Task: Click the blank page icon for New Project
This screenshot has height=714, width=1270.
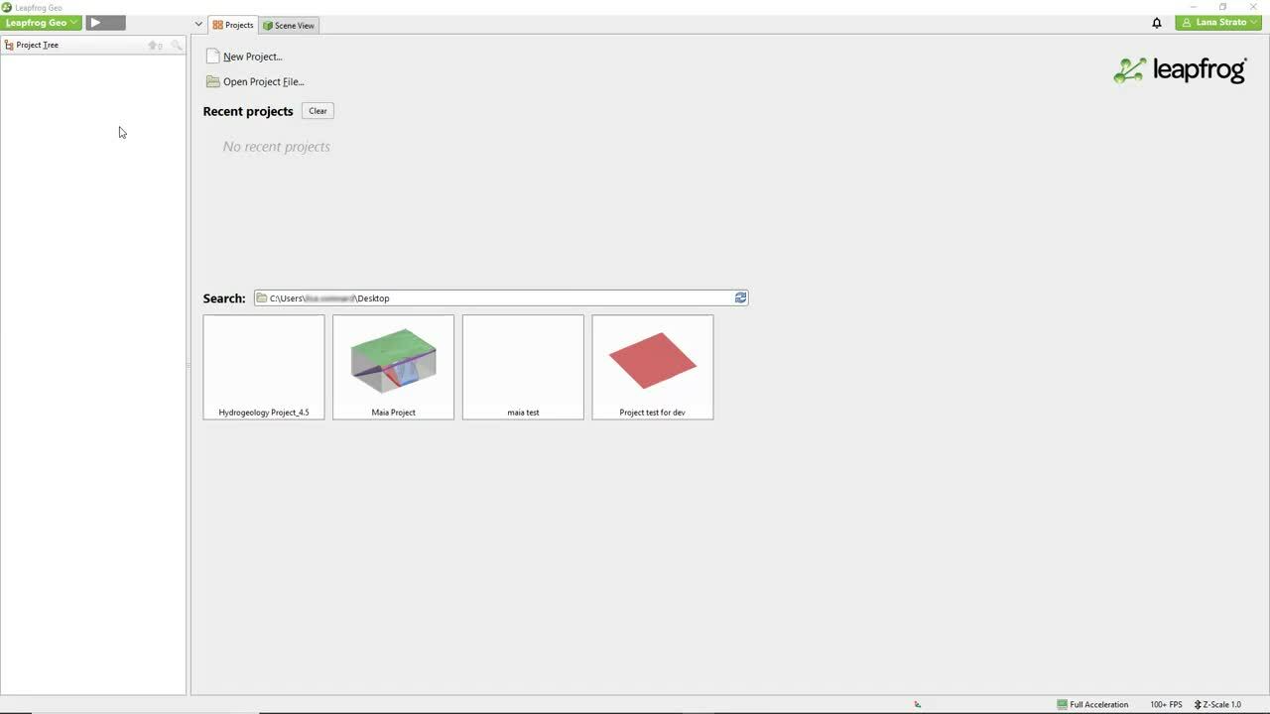Action: click(212, 57)
